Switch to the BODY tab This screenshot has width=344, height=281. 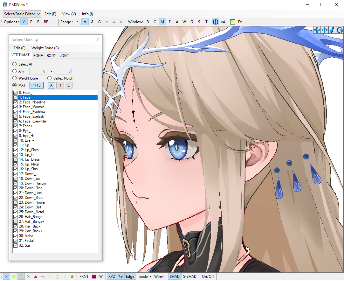(x=52, y=56)
